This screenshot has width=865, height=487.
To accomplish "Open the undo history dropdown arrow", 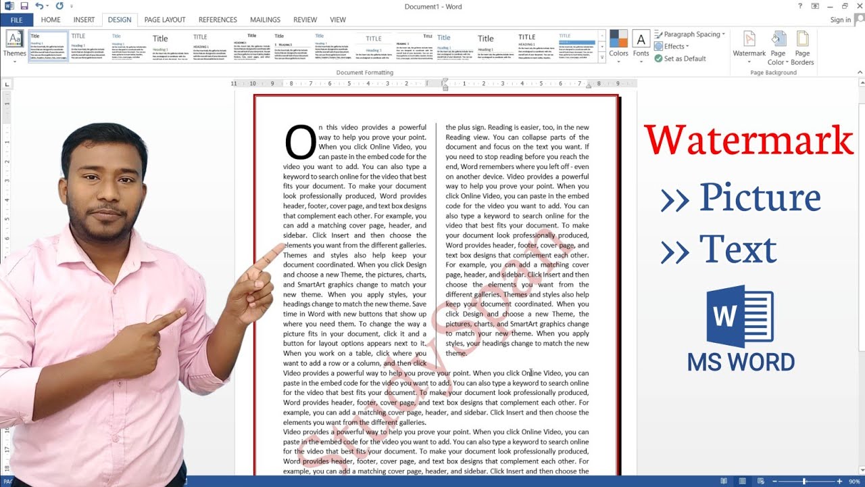I will (49, 7).
